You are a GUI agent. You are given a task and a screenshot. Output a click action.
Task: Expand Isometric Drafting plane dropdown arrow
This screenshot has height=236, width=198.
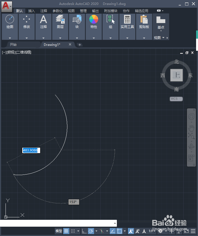pos(107,231)
